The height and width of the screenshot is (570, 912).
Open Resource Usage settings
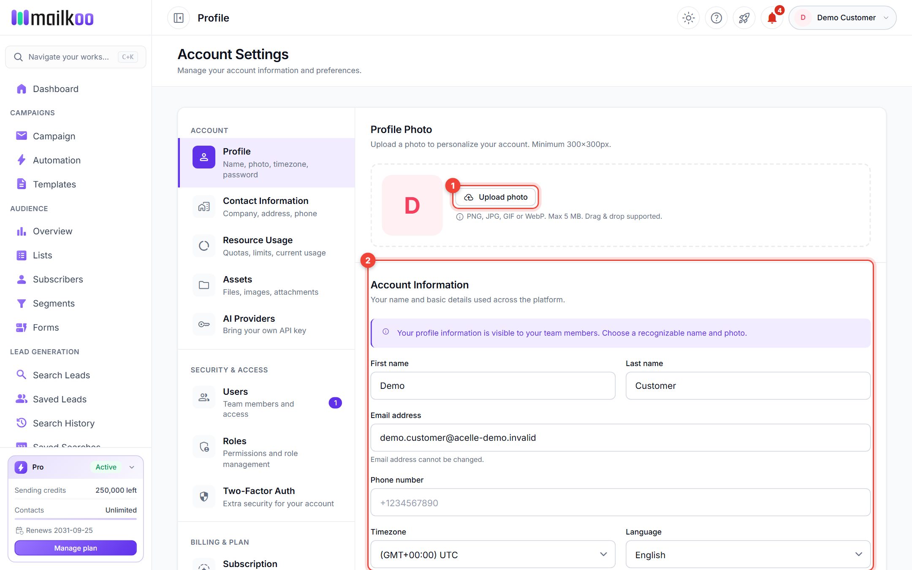pyautogui.click(x=266, y=246)
